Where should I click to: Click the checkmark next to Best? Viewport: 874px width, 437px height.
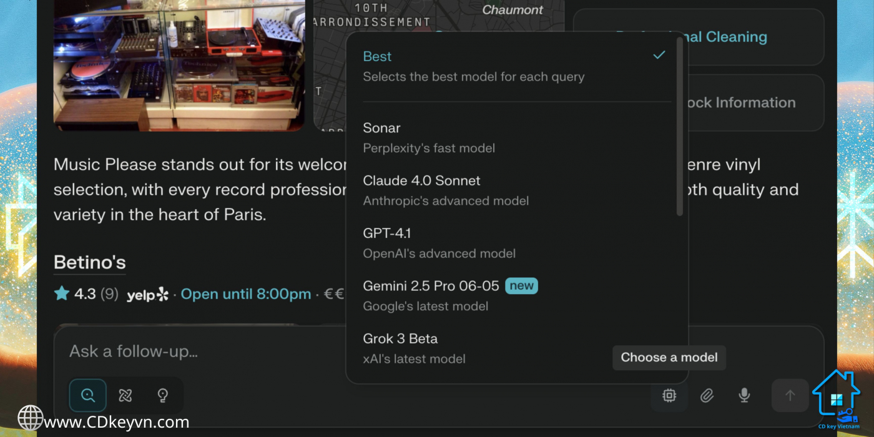[x=659, y=56]
